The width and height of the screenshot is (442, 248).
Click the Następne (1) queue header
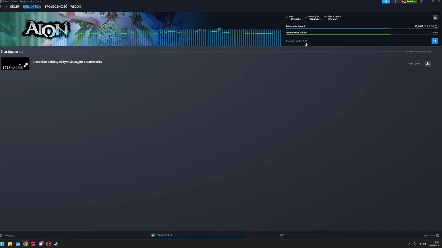pyautogui.click(x=12, y=52)
